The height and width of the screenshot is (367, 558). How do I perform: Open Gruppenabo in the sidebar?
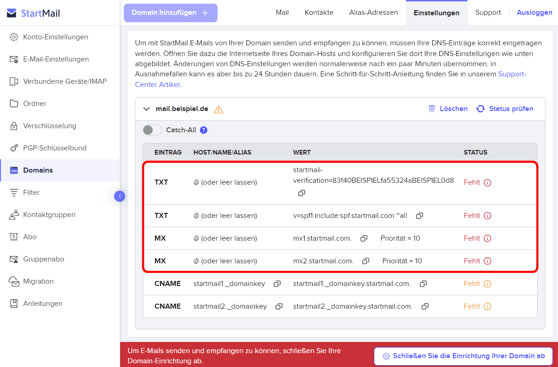pos(60,259)
